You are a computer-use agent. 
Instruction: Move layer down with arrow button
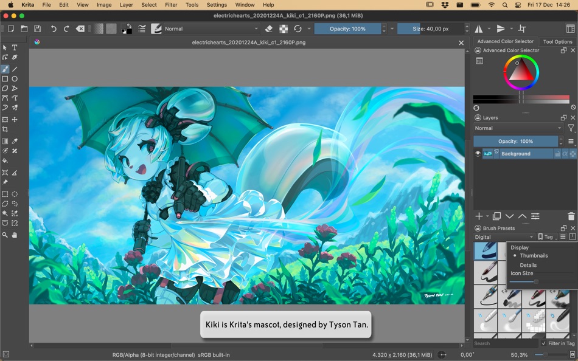[x=509, y=216]
